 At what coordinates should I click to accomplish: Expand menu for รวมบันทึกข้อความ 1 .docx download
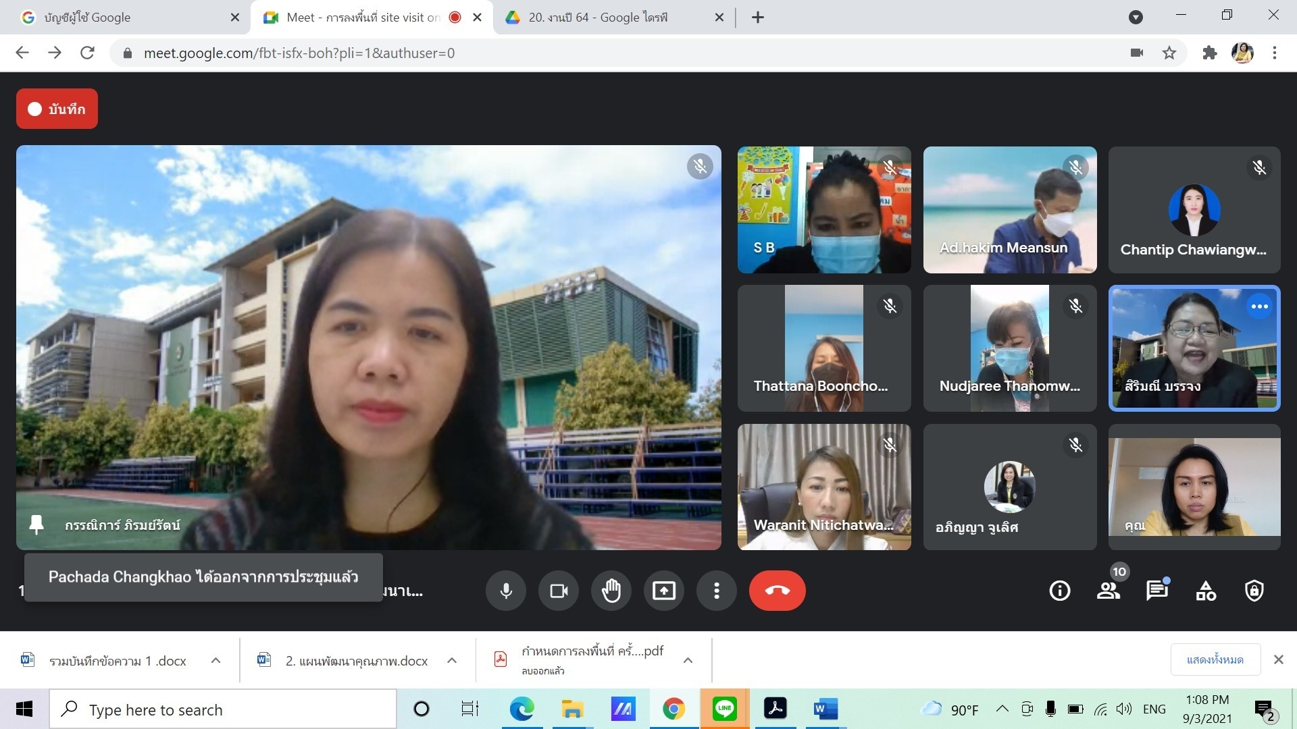click(x=216, y=660)
